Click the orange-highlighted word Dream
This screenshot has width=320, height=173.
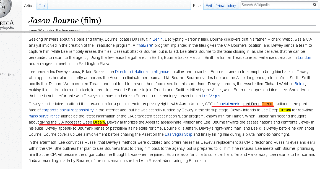click(267, 104)
